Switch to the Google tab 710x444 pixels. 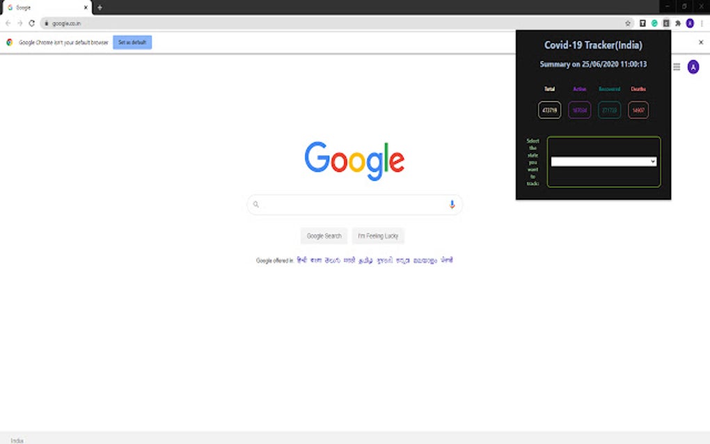(42, 8)
